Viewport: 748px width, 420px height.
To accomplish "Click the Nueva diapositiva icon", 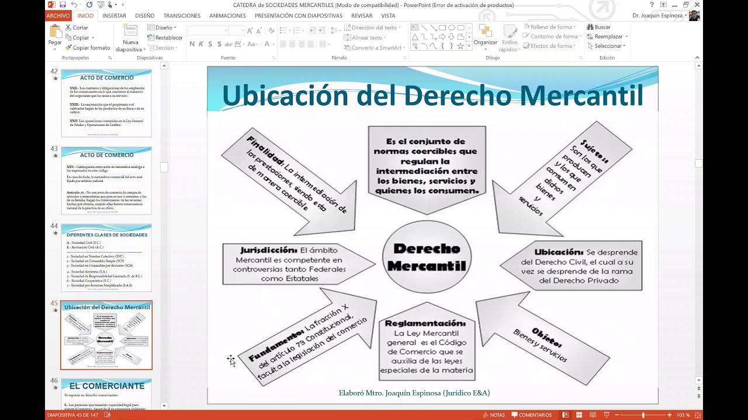I will [x=130, y=30].
